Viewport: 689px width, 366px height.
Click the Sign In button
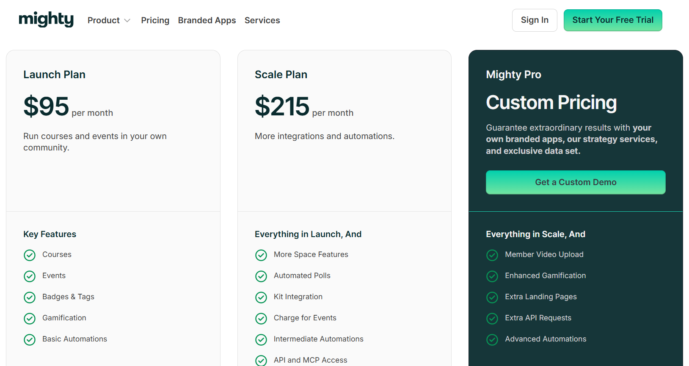pos(535,20)
